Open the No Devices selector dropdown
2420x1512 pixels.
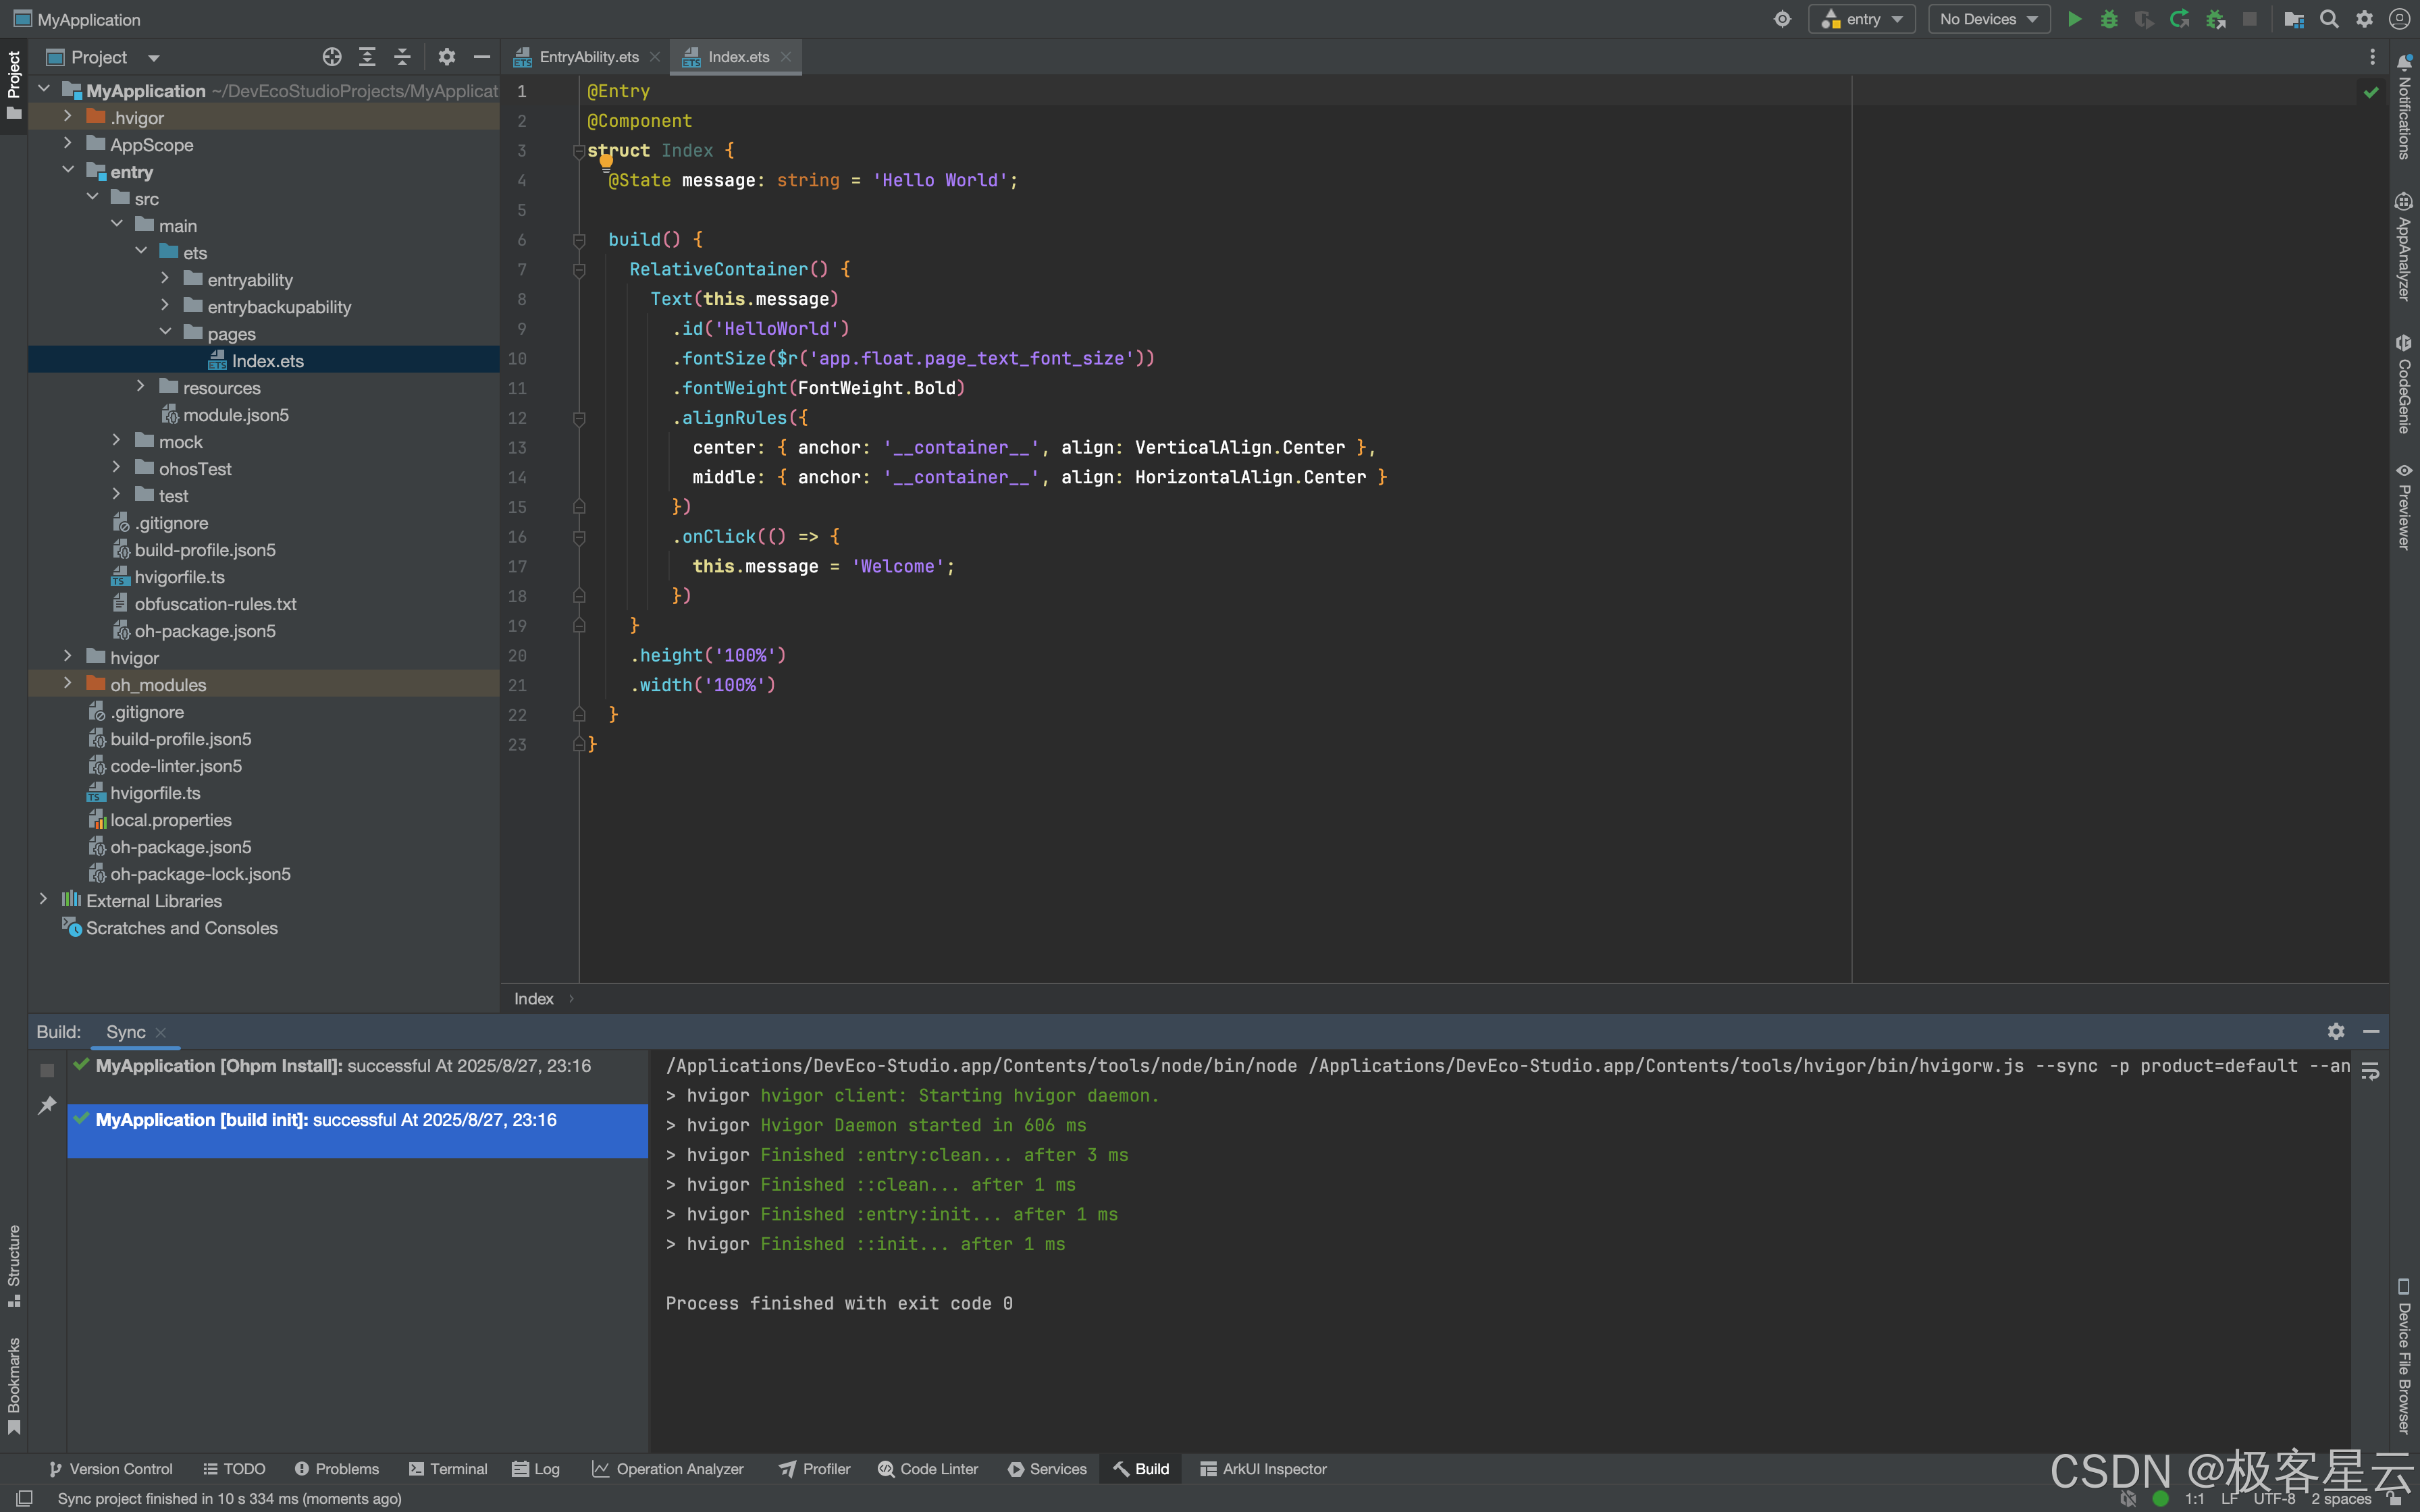point(1988,19)
